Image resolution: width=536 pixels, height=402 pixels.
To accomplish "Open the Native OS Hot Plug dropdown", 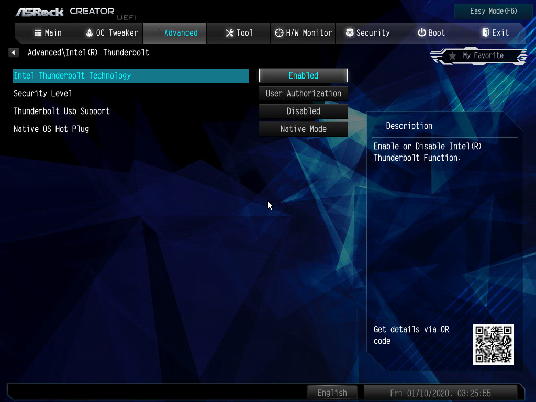I will (x=303, y=129).
